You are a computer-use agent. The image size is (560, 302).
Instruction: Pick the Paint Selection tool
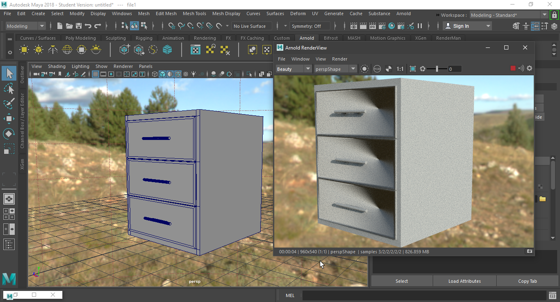9,104
